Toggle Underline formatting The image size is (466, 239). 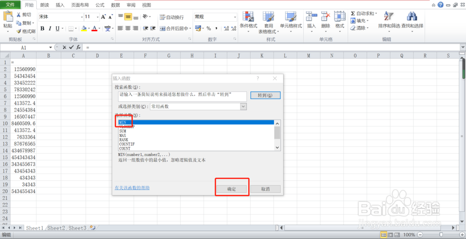(x=57, y=28)
